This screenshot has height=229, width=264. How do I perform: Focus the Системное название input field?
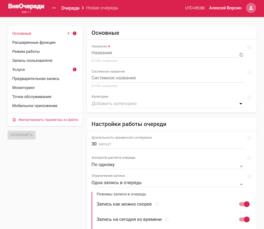pos(168,78)
